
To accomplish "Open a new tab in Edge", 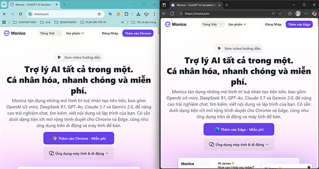I will click(x=227, y=5).
